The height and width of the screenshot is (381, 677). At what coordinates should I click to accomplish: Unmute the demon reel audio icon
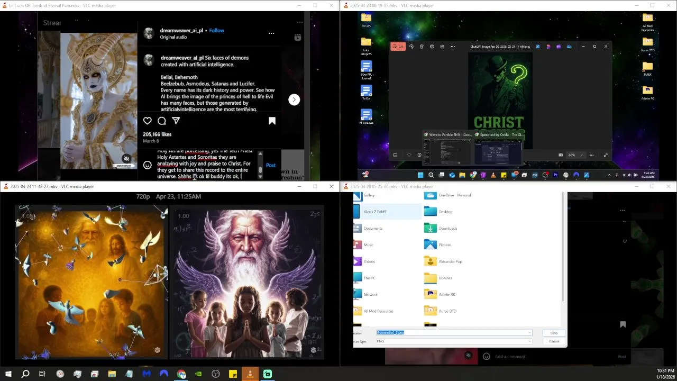coord(126,159)
